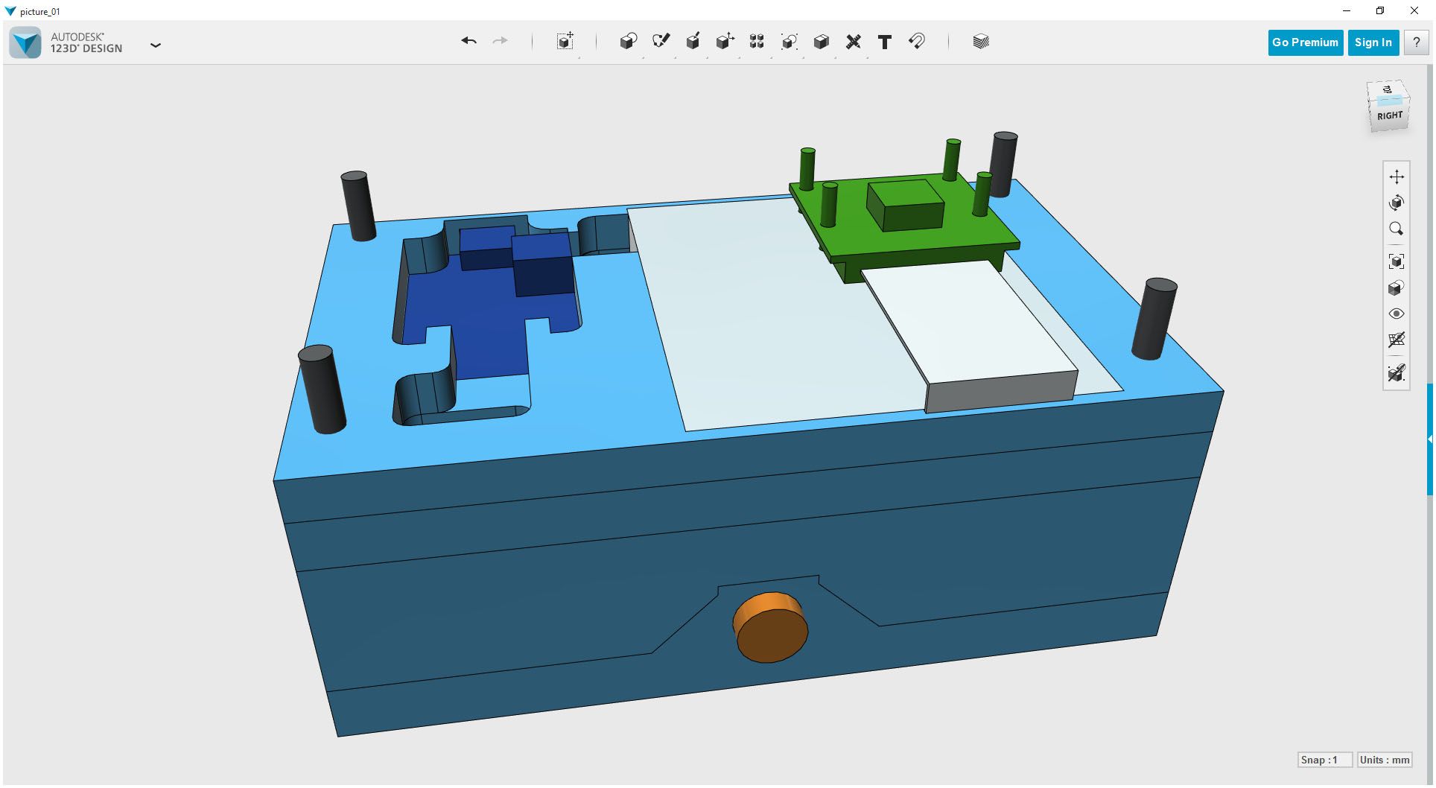The height and width of the screenshot is (788, 1436).
Task: Toggle object visibility with the eye icon
Action: coord(1397,314)
